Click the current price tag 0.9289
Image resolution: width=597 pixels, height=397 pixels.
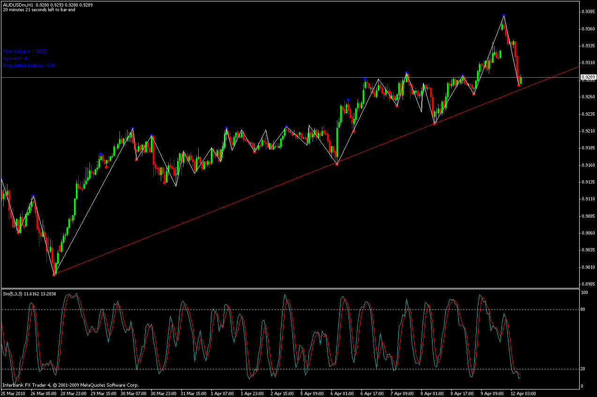tap(588, 77)
